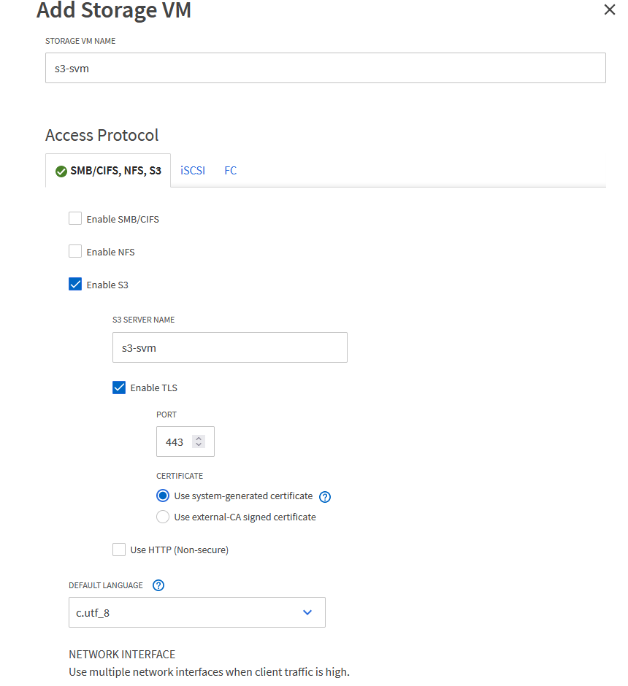
Task: Check Use HTTP (Non-secure) option
Action: (x=119, y=550)
